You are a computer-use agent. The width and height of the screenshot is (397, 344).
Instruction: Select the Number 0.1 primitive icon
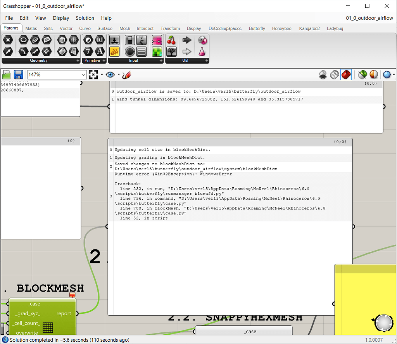point(100,40)
